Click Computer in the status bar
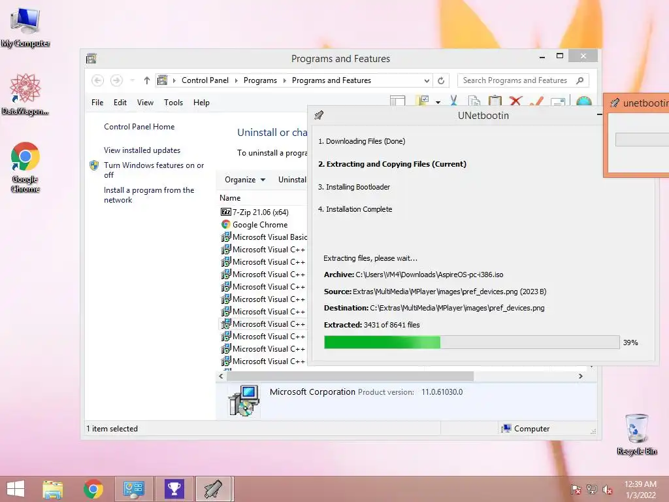The height and width of the screenshot is (502, 669). click(526, 429)
